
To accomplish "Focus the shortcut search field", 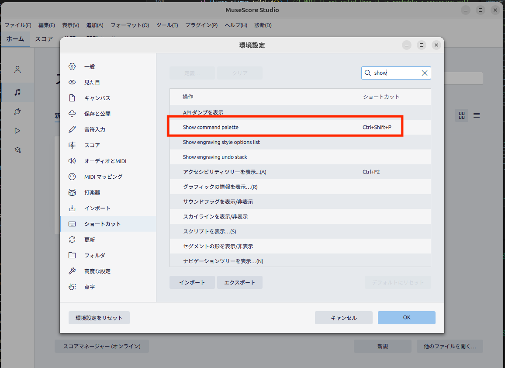I will (x=396, y=73).
